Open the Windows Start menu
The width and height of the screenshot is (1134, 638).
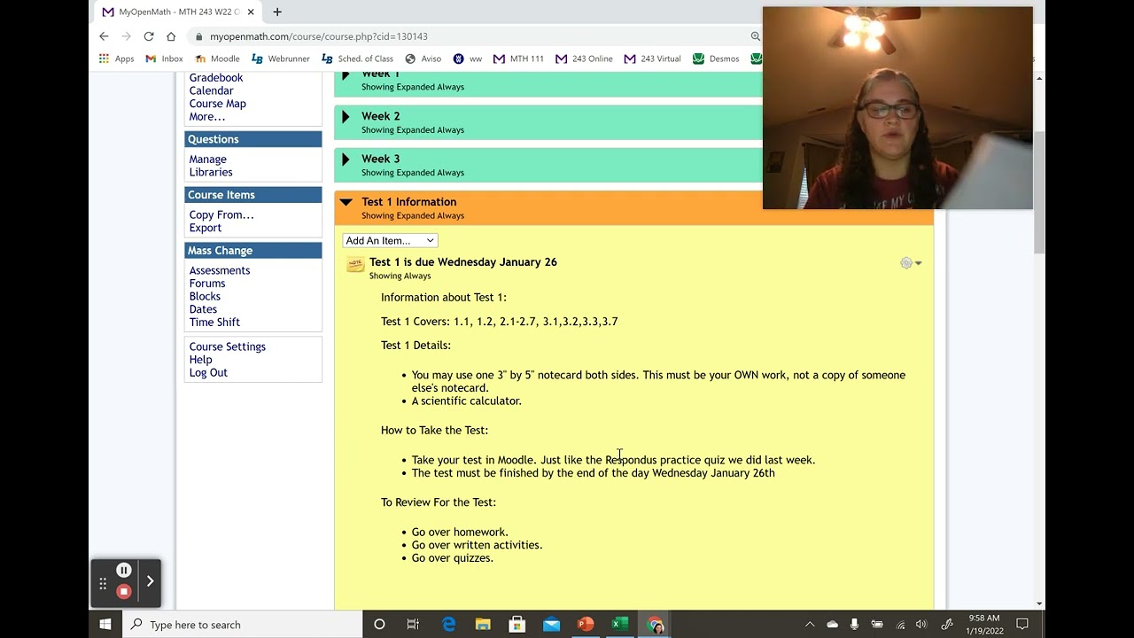(105, 625)
